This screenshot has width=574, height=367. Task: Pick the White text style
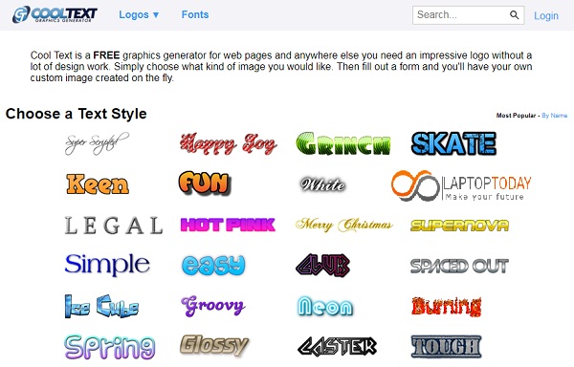coord(323,184)
